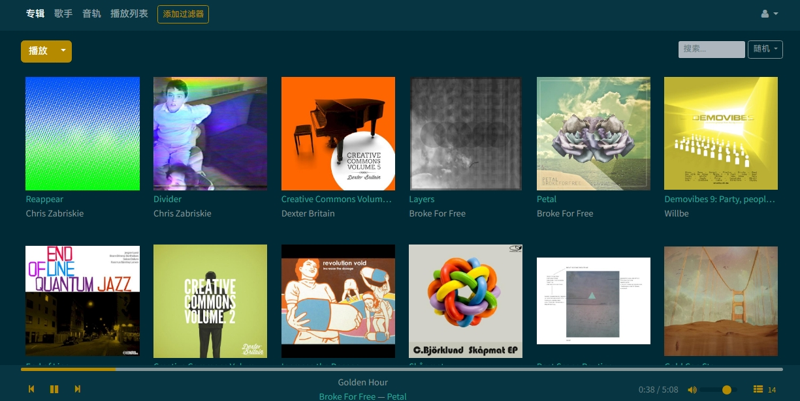The width and height of the screenshot is (800, 401).
Task: Pause the current song
Action: (x=54, y=389)
